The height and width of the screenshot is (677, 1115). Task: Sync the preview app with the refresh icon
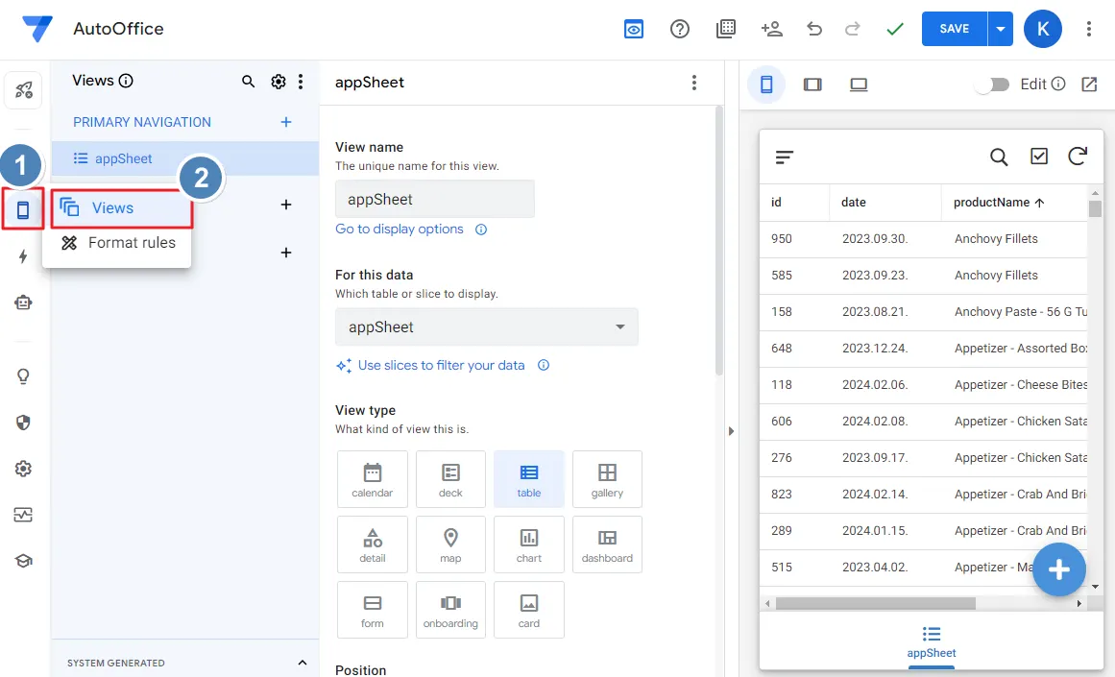click(x=1078, y=156)
